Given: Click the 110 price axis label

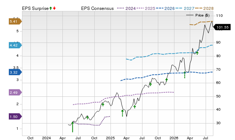Looking at the screenshot, I should click(x=219, y=15).
